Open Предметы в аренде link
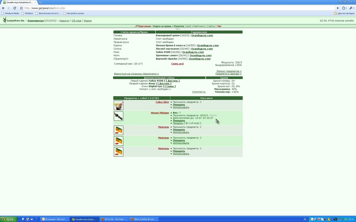Viewport: 356px width, 222px height. pos(229,74)
